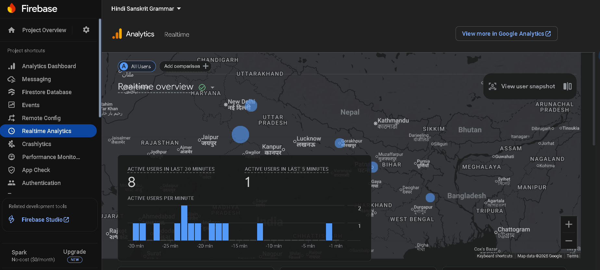This screenshot has width=600, height=270.
Task: Click the user bubble near Gorakhpur
Action: coord(339,143)
